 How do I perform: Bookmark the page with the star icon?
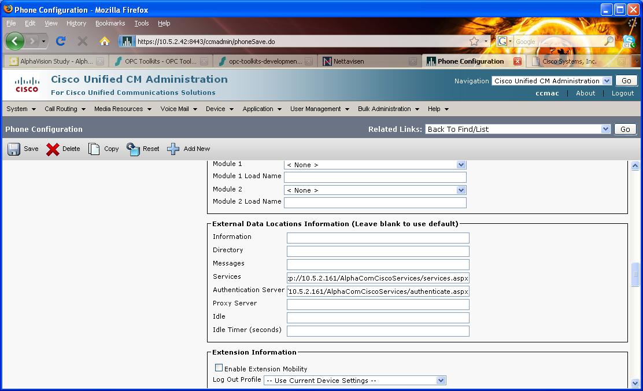[x=474, y=41]
